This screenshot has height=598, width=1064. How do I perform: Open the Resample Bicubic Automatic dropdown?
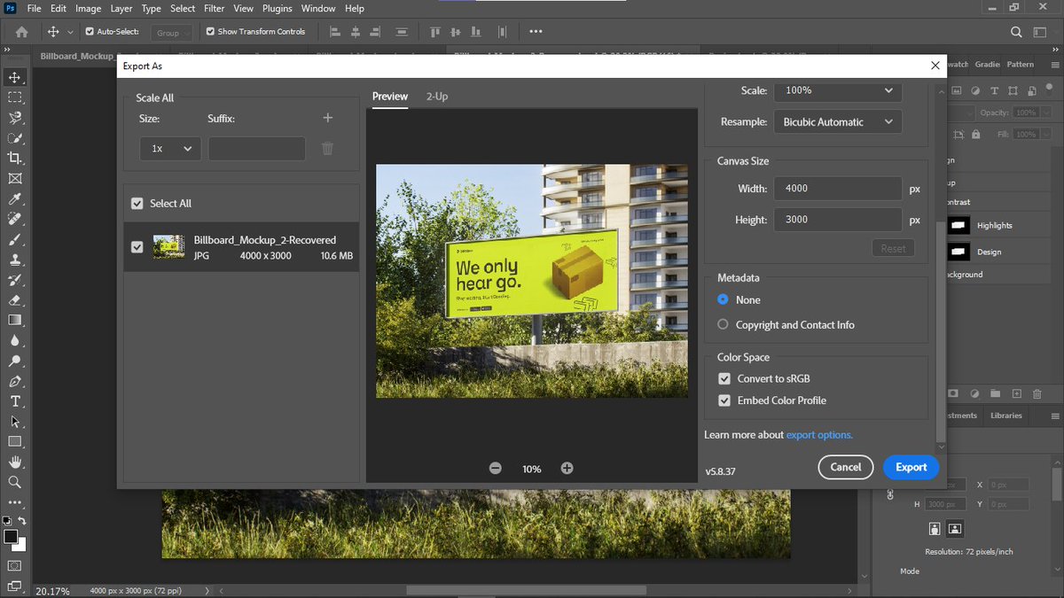coord(838,122)
